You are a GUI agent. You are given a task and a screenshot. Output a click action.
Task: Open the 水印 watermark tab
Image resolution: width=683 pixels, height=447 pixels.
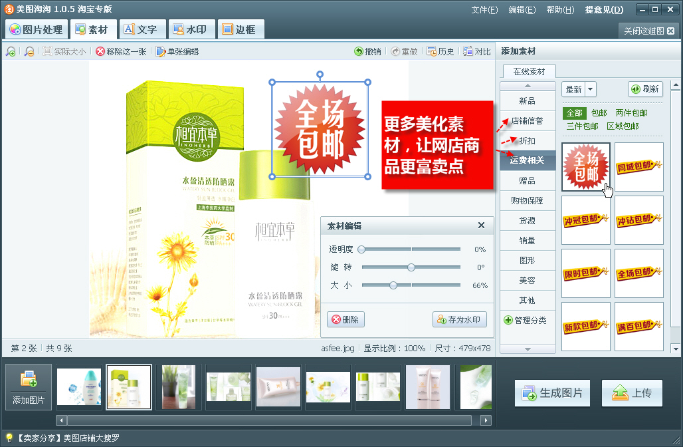click(191, 29)
